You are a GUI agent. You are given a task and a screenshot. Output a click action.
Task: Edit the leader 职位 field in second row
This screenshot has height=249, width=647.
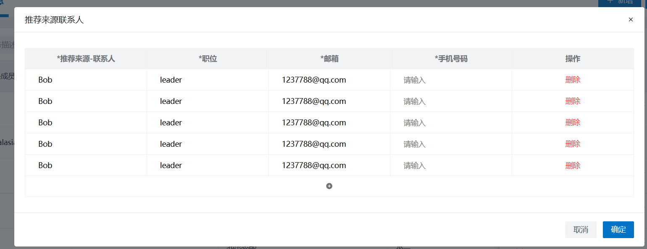[208, 101]
